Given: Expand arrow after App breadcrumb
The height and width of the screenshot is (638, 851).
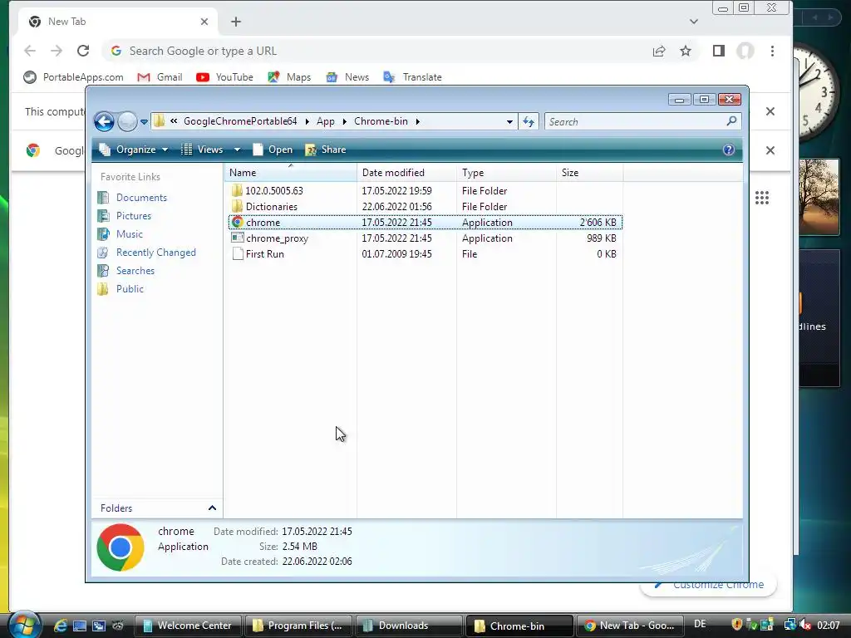Looking at the screenshot, I should click(344, 121).
